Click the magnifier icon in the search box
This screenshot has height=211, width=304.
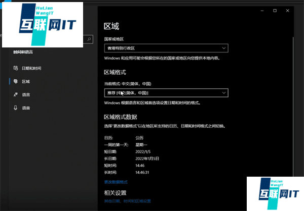coord(89,38)
